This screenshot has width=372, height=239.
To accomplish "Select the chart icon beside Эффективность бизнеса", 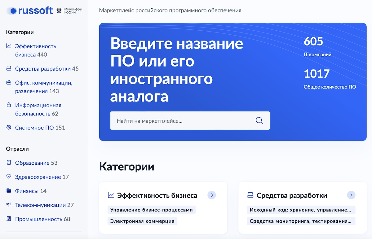I will click(x=8, y=46).
